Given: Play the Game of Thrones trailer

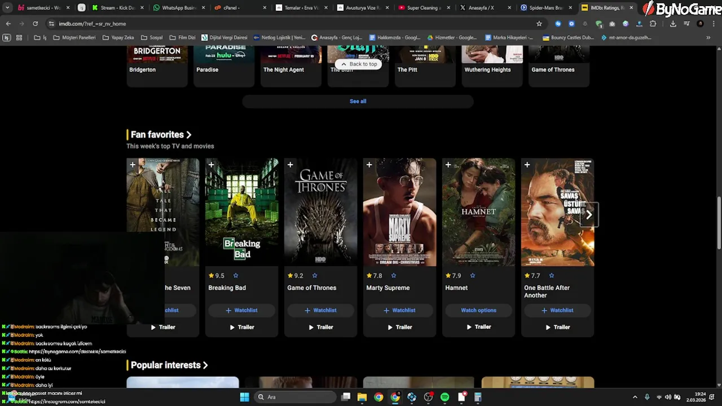Looking at the screenshot, I should click(x=320, y=327).
